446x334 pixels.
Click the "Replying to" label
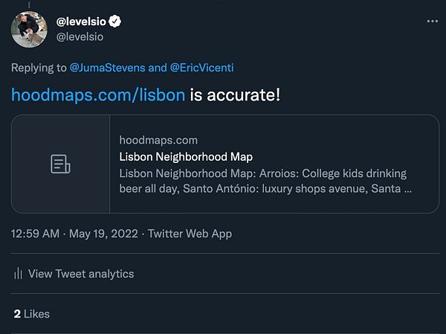[38, 68]
